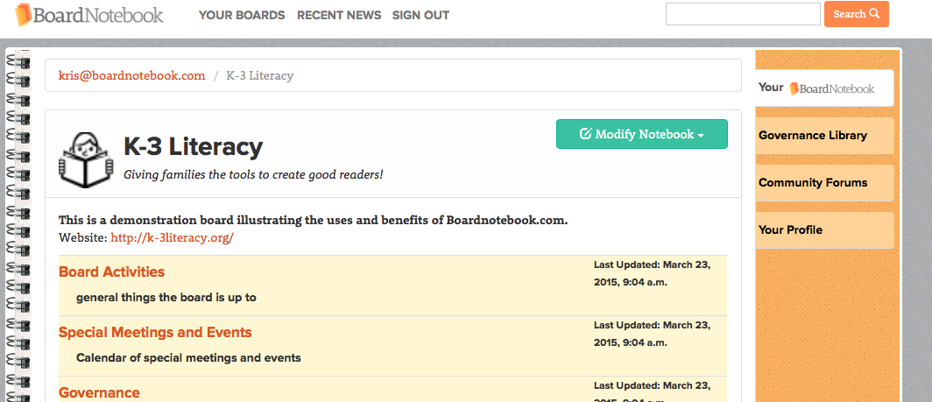The height and width of the screenshot is (402, 932).
Task: Open Your Boards menu item
Action: 242,16
